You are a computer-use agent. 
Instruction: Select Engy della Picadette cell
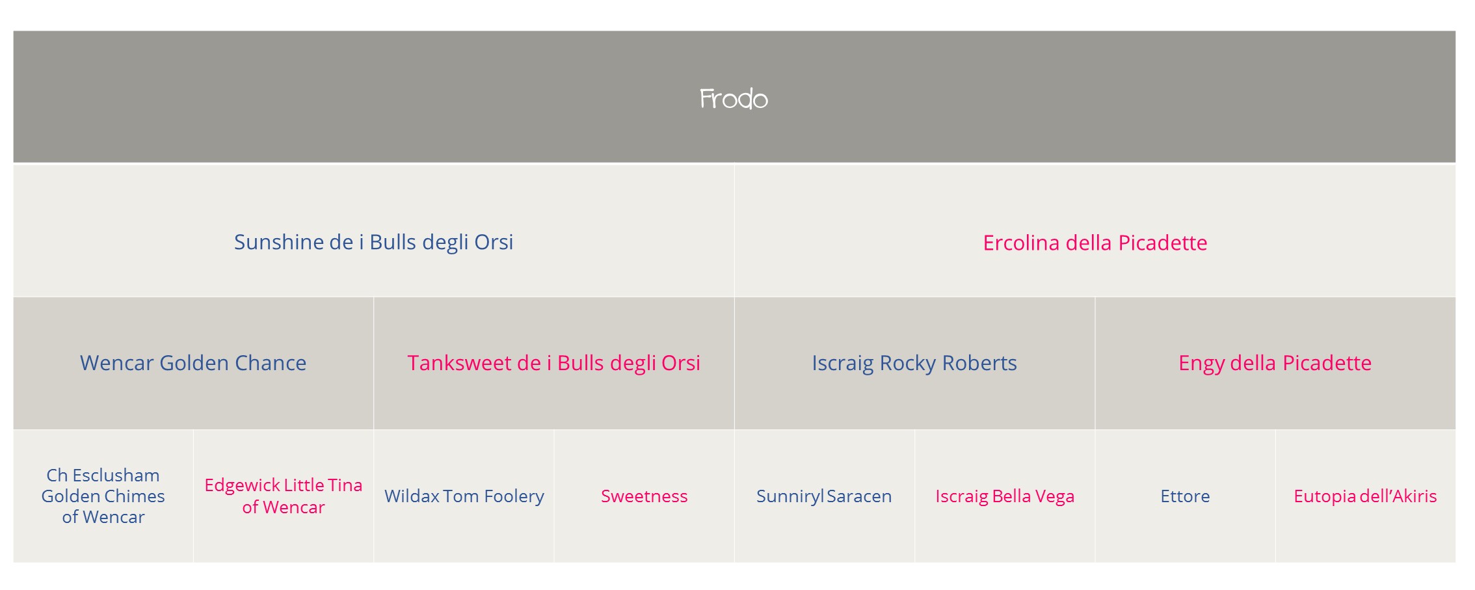[1275, 363]
